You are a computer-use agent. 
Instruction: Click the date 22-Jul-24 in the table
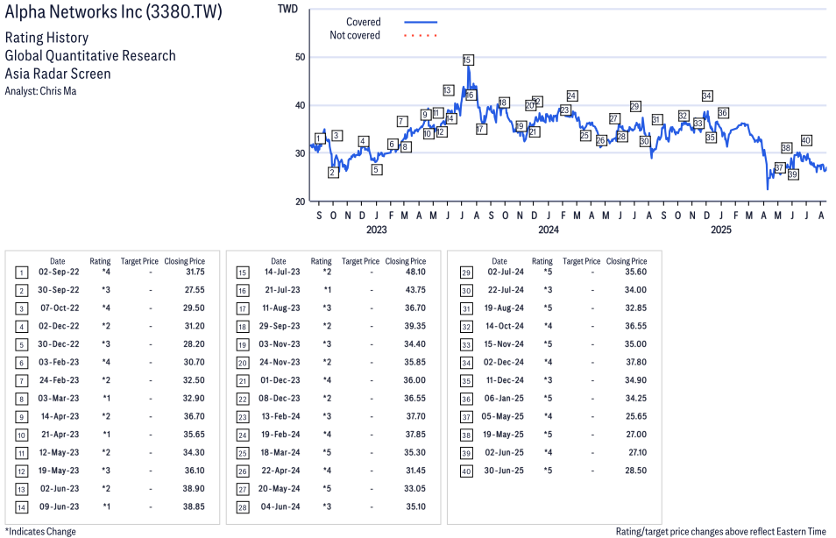[506, 290]
